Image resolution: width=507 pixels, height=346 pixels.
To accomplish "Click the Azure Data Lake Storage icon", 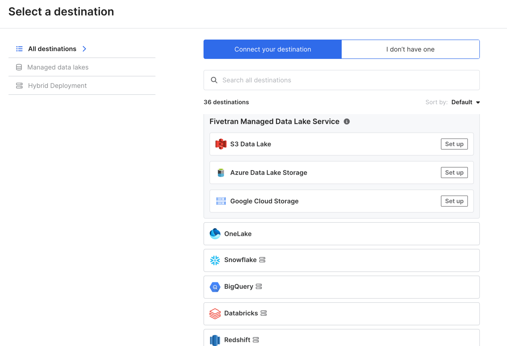I will point(221,173).
